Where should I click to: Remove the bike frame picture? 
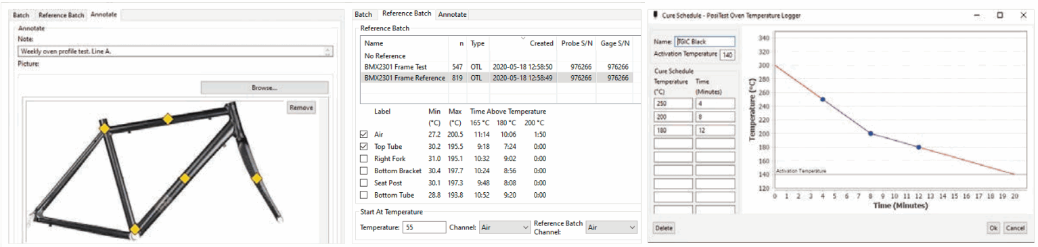coord(301,108)
